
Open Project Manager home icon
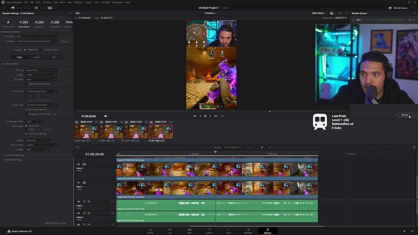[x=404, y=231]
